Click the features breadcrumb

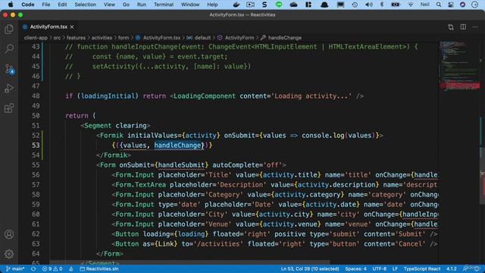[x=76, y=38]
